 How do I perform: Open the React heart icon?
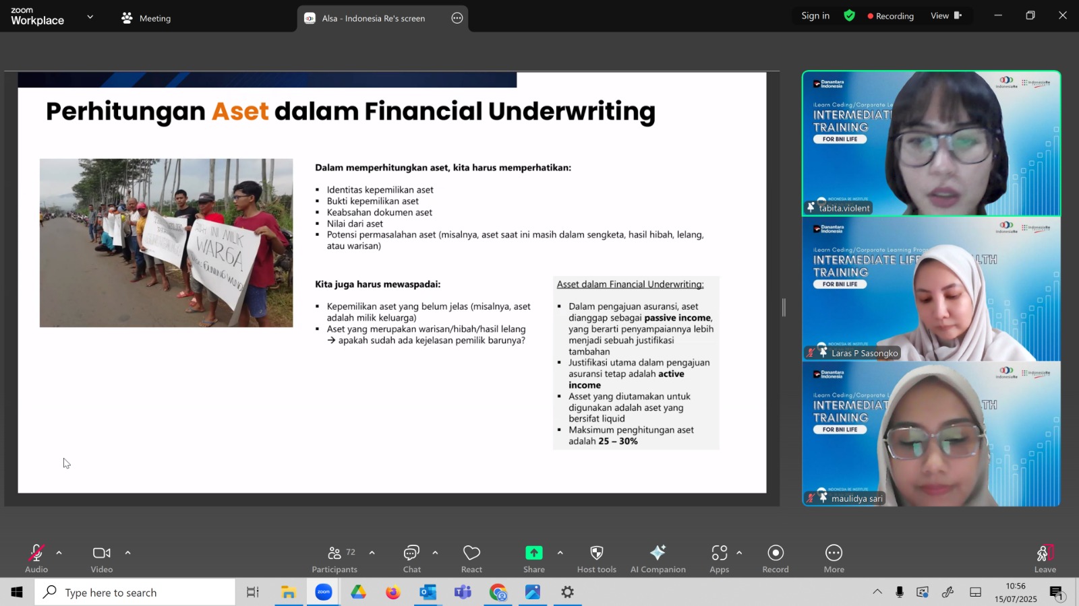pyautogui.click(x=471, y=559)
